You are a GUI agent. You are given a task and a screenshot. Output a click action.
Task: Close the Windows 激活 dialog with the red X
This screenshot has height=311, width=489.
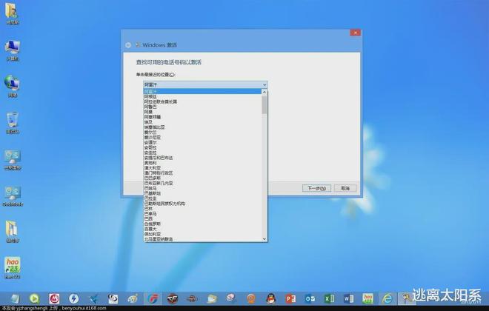(x=355, y=33)
